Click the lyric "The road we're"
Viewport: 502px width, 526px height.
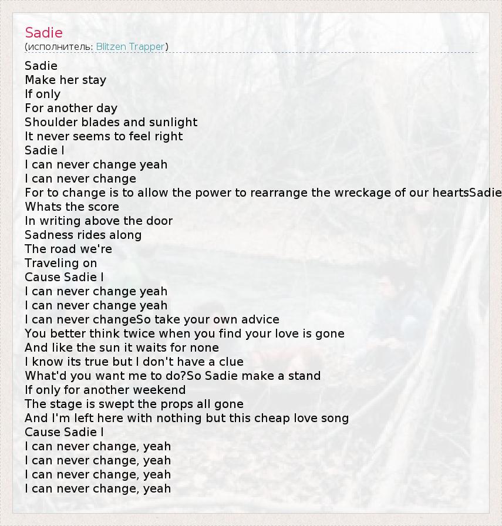[x=68, y=249]
